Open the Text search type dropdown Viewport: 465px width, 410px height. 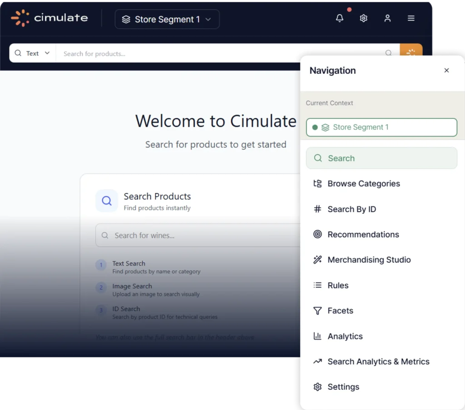pos(32,53)
